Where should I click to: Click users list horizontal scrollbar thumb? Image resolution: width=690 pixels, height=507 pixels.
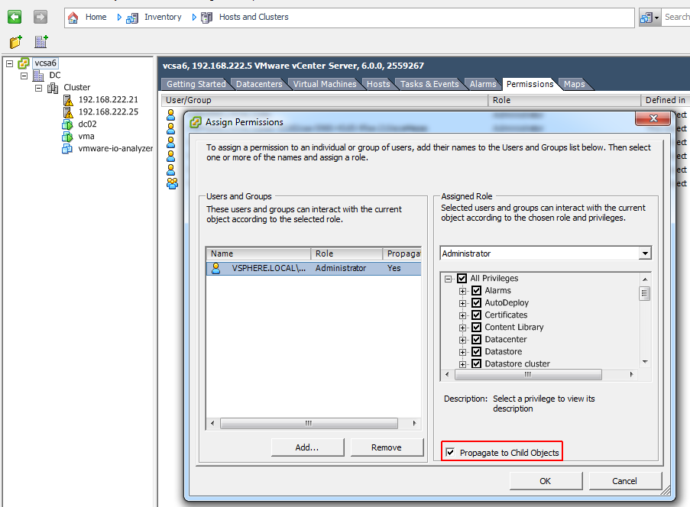[309, 424]
